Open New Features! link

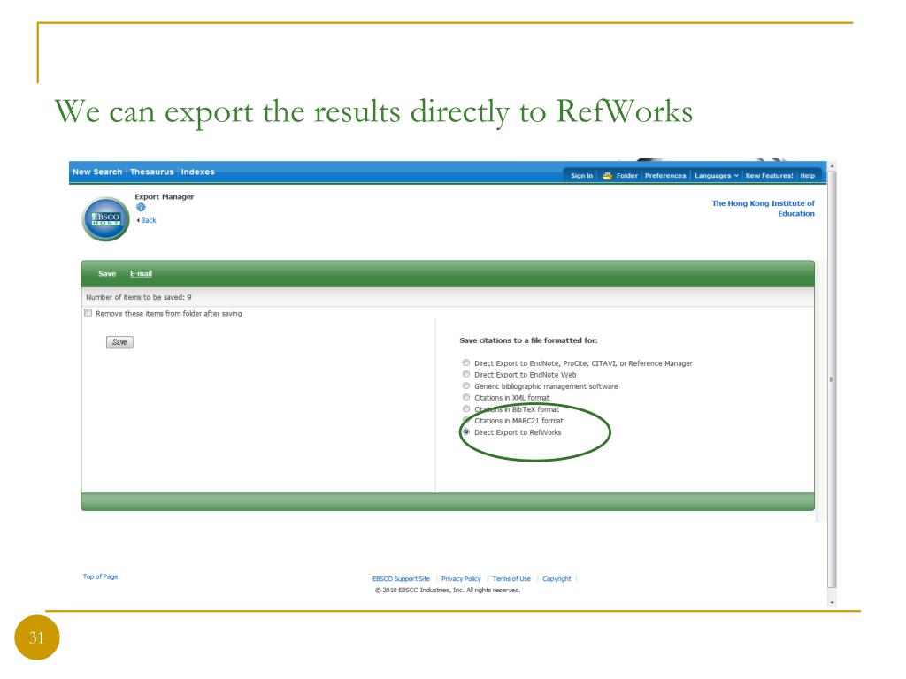coord(769,176)
